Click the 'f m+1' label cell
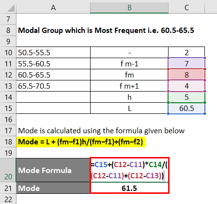The width and height of the screenshot is (217, 204). point(129,86)
